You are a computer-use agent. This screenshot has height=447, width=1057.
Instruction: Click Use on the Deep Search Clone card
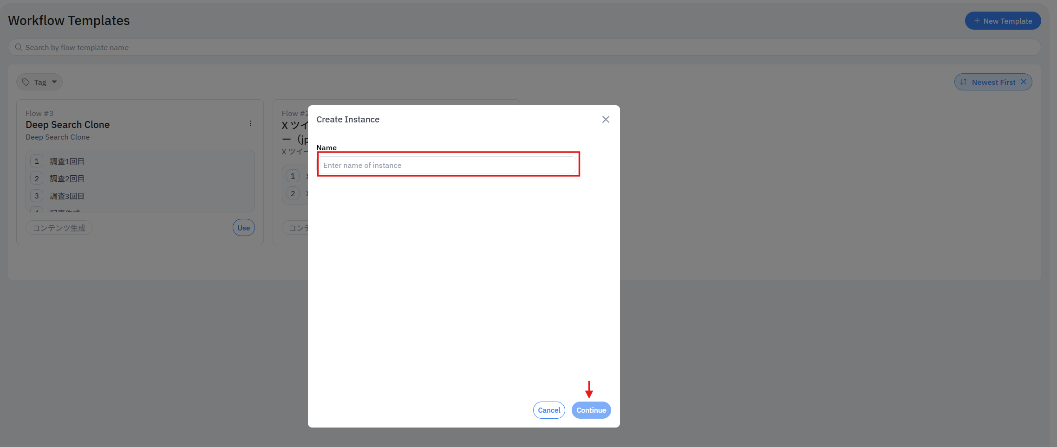tap(243, 228)
